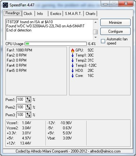Click the 'Temp3: -128C' reading text

pos(86,65)
